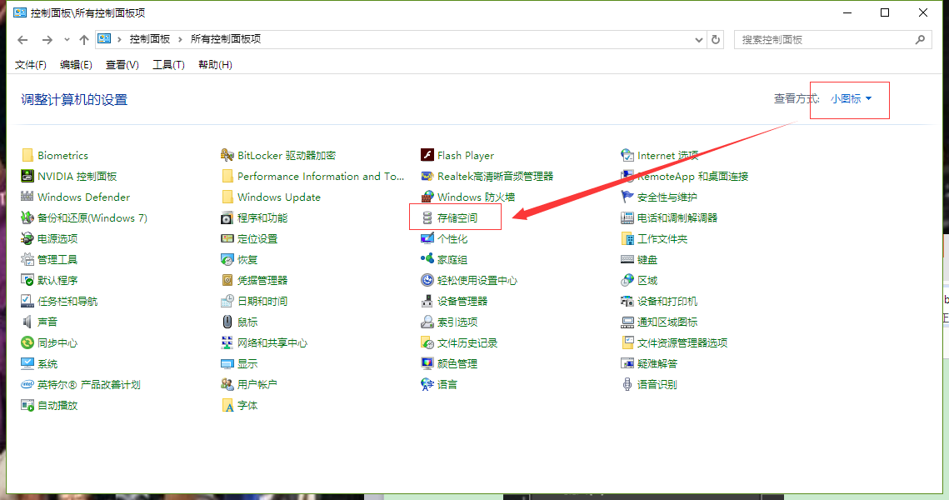Open 声音 speaker icon
This screenshot has height=500, width=949.
coord(27,322)
